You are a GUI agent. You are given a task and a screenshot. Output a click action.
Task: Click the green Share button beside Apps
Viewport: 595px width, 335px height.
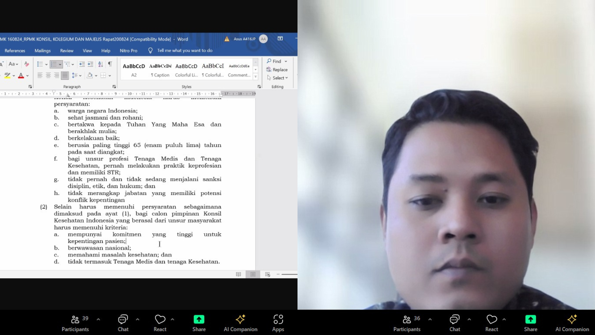point(199,323)
